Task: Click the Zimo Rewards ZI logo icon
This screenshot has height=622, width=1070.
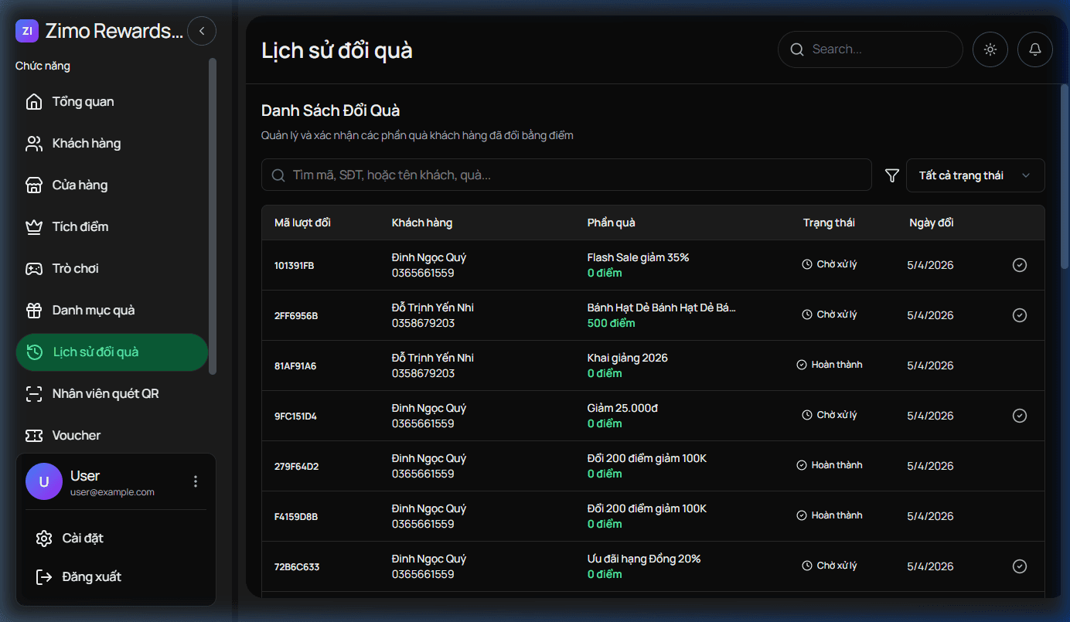Action: 27,31
